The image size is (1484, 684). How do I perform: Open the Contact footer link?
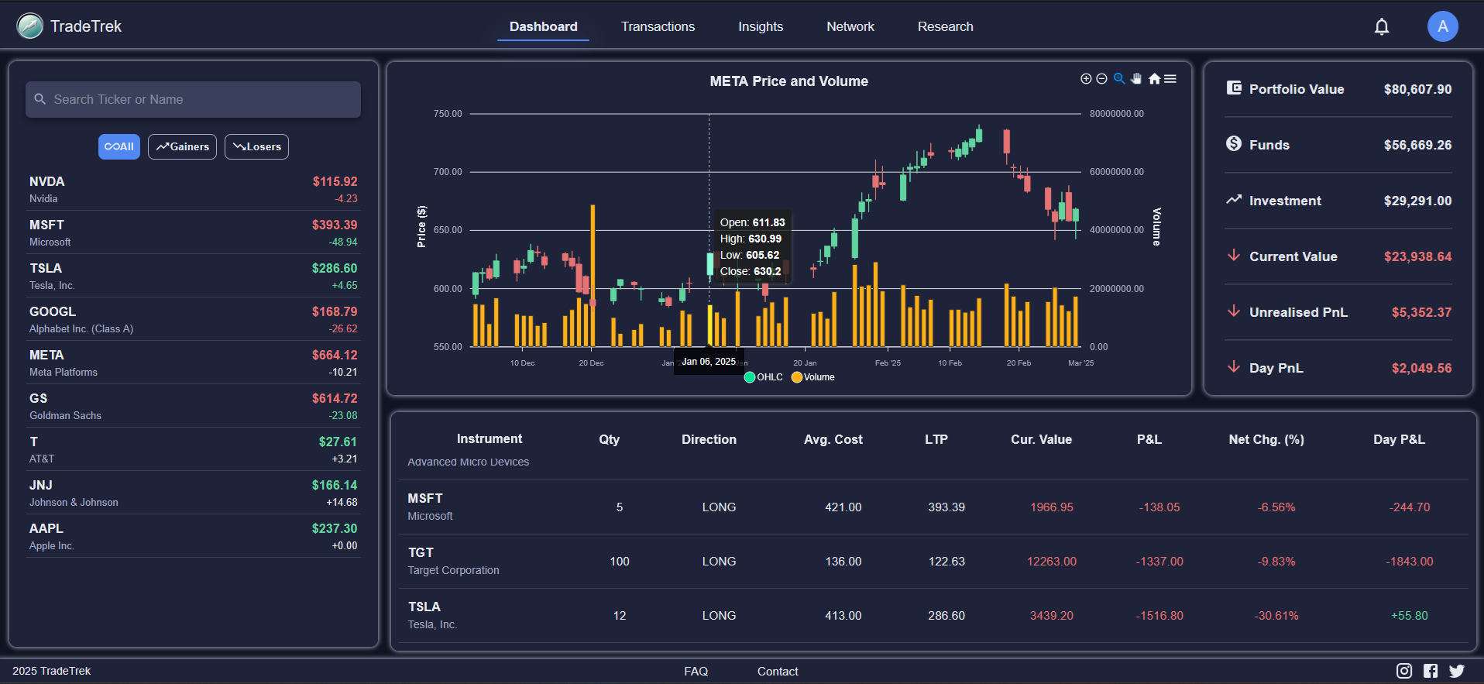(x=778, y=672)
